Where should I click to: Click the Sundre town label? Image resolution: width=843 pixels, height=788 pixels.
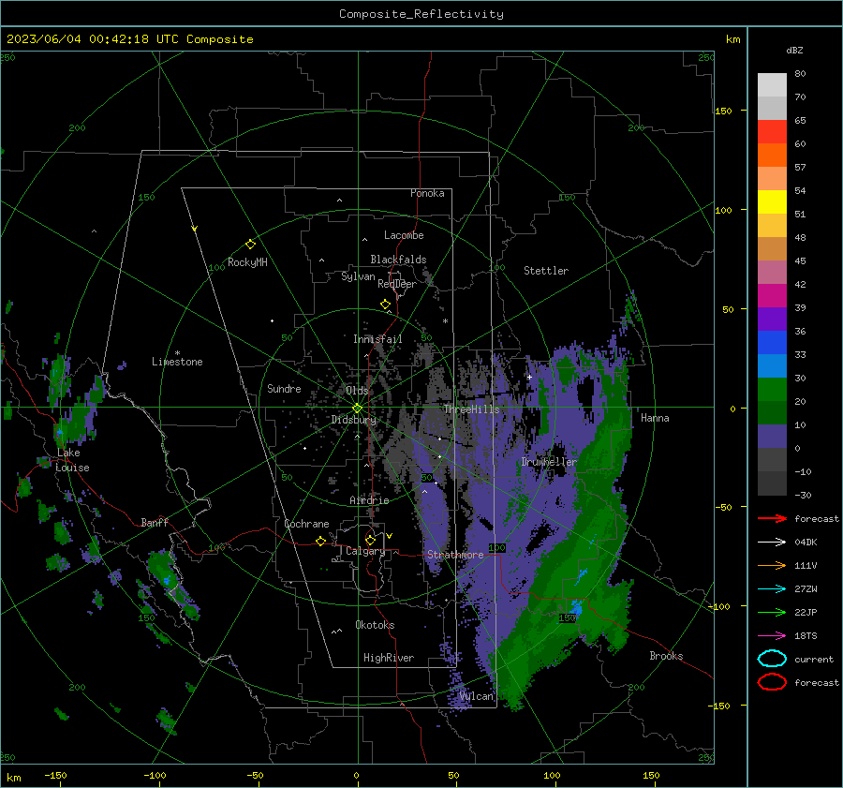(x=284, y=389)
